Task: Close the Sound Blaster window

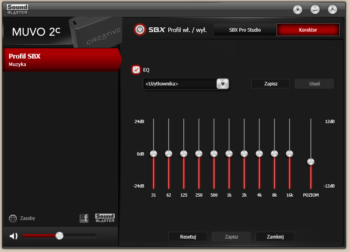Action: point(333,9)
